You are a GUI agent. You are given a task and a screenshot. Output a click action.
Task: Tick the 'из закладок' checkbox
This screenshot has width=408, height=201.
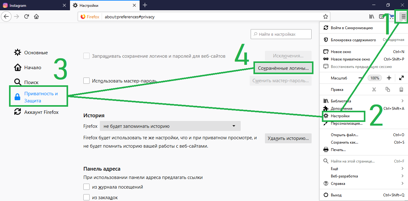pos(86,197)
